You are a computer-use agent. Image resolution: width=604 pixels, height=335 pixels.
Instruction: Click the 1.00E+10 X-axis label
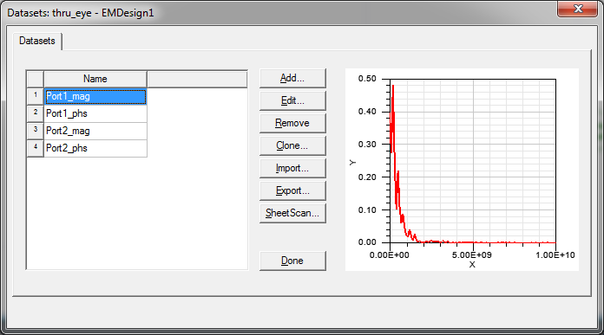point(555,255)
